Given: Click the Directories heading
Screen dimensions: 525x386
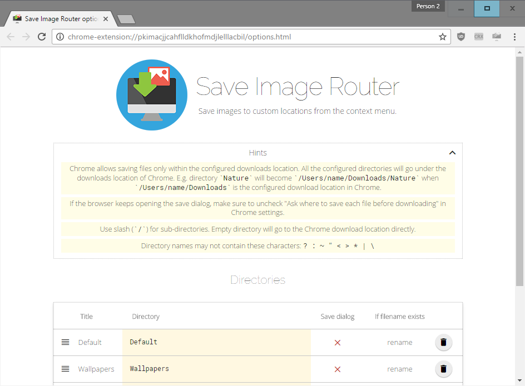Looking at the screenshot, I should (258, 279).
